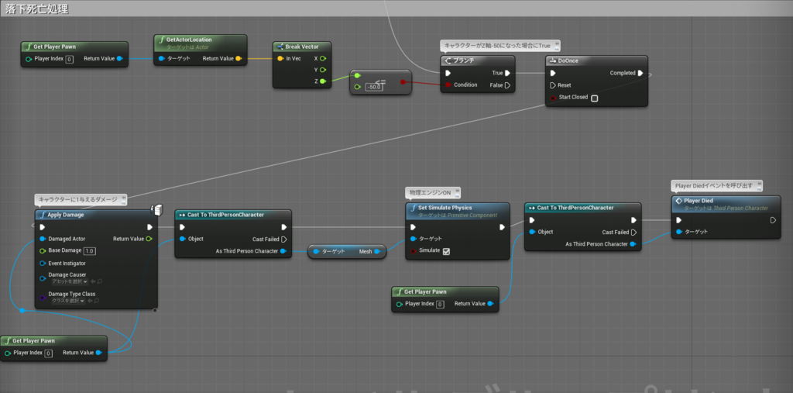793x393 pixels.
Task: Click the authority-only icon above Apply Damage
Action: point(156,209)
